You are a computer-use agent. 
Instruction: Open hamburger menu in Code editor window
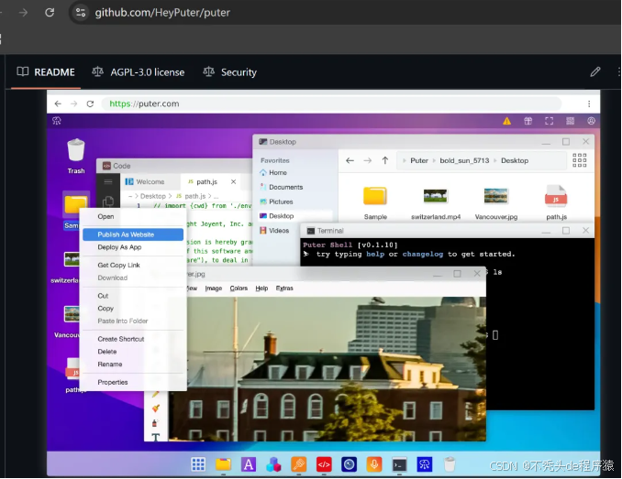coord(108,181)
